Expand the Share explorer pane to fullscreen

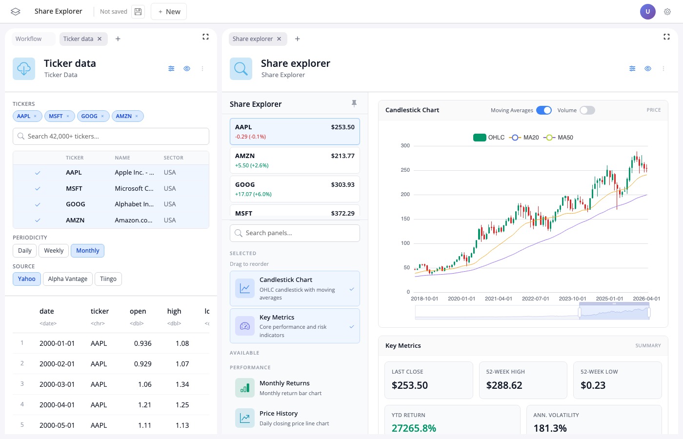pos(666,37)
